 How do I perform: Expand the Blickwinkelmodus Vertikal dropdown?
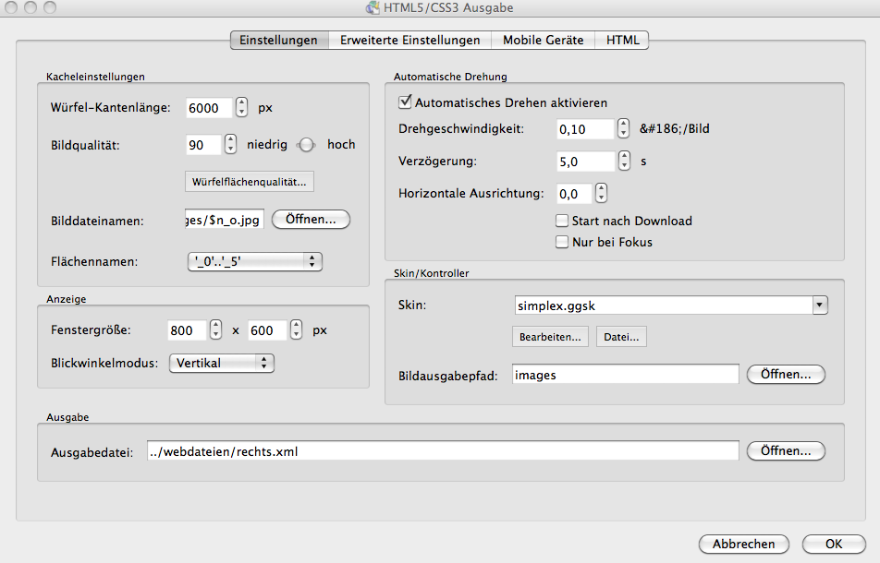tap(222, 364)
